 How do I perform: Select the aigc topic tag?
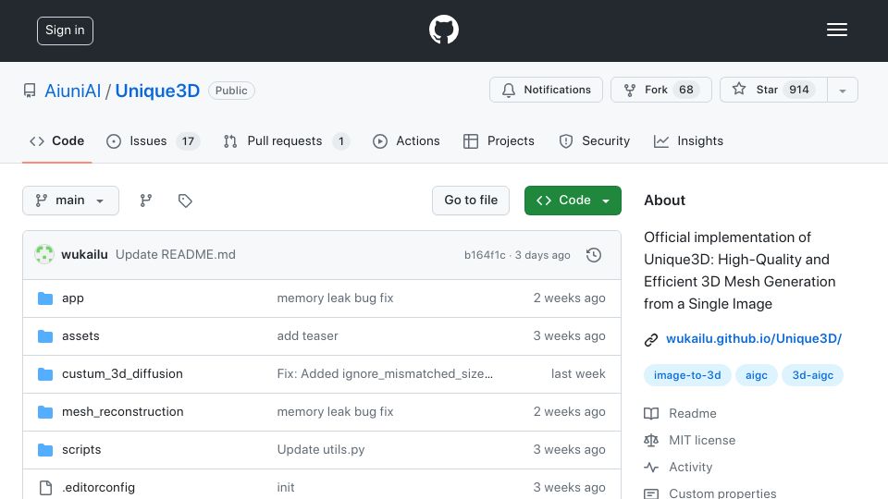point(756,375)
